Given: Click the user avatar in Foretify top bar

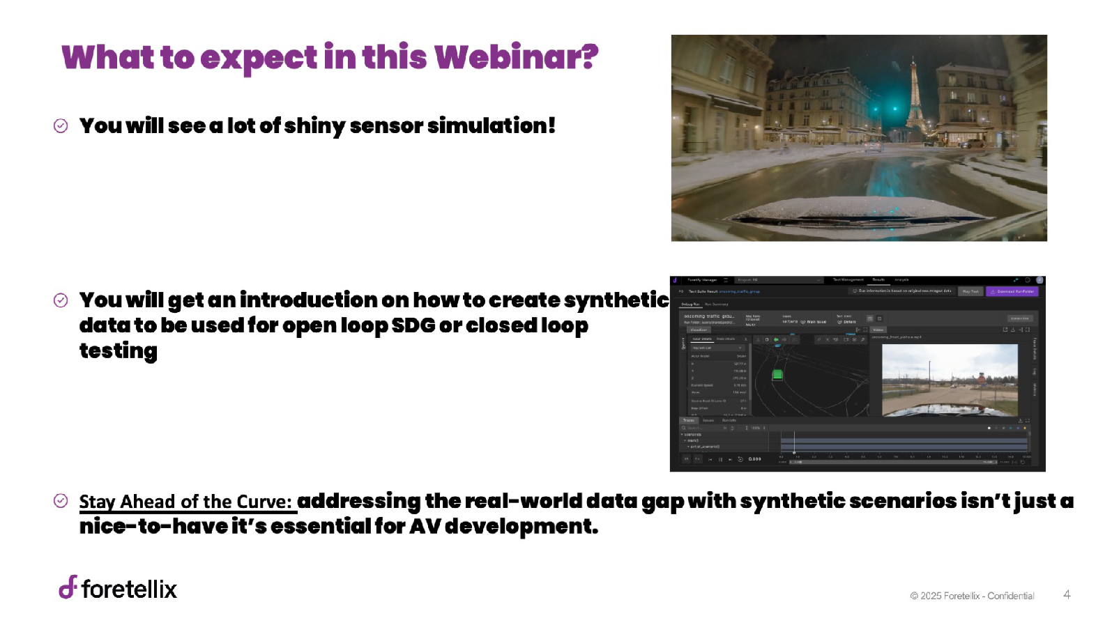Looking at the screenshot, I should point(1039,280).
